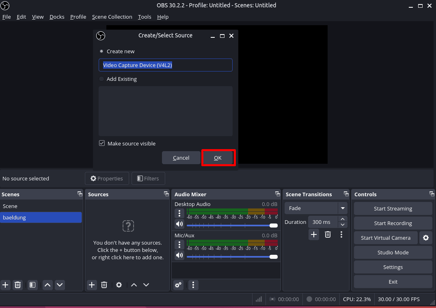Uncheck Make source visible
436x308 pixels.
[101, 143]
